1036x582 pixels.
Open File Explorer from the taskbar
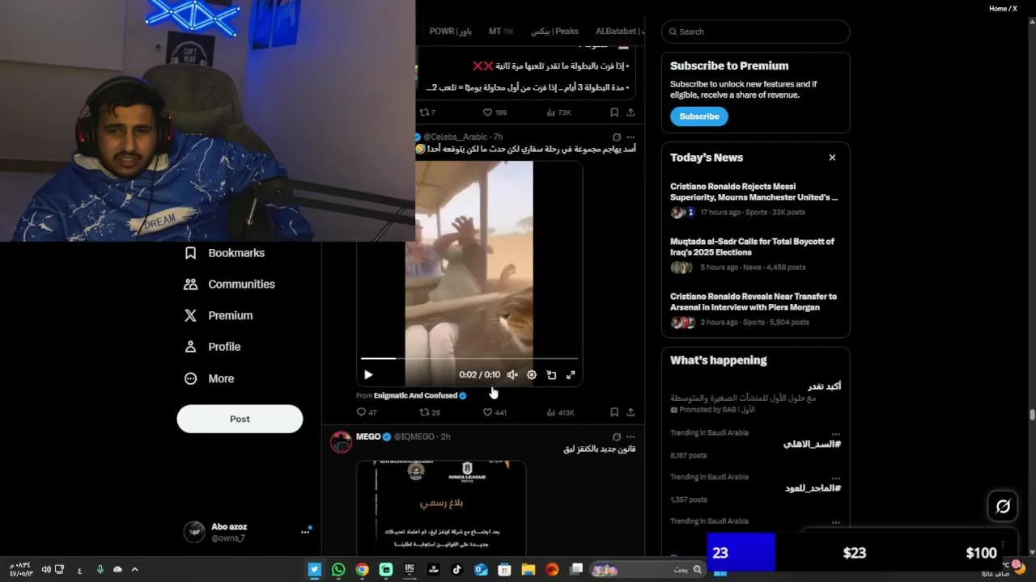coord(528,570)
